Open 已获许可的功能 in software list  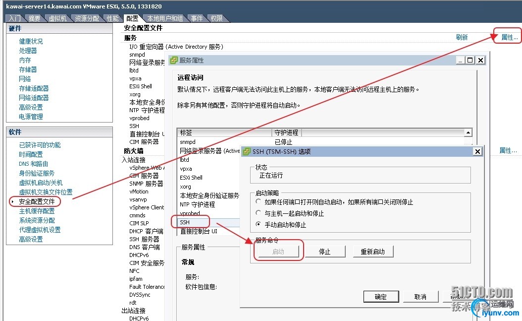(x=40, y=145)
